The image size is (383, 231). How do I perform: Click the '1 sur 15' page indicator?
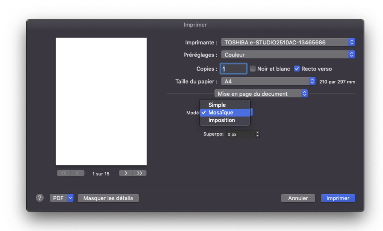101,174
